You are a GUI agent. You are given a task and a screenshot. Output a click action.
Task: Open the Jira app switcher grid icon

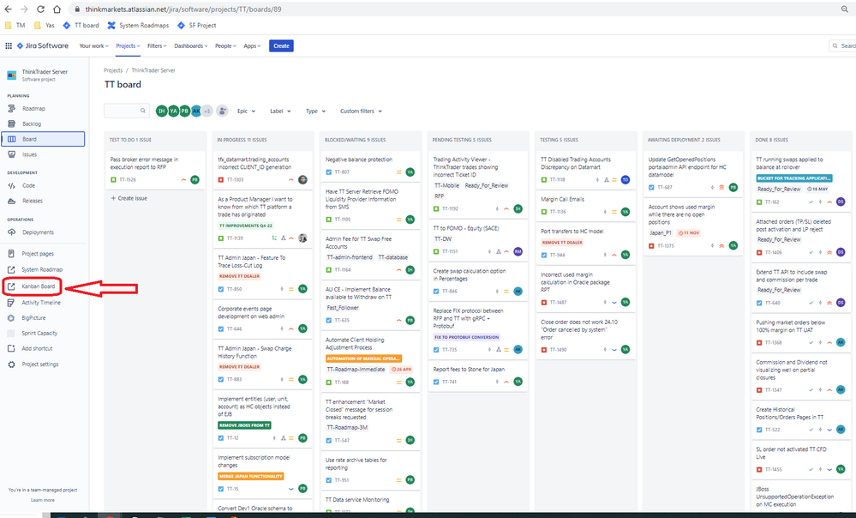pos(9,46)
